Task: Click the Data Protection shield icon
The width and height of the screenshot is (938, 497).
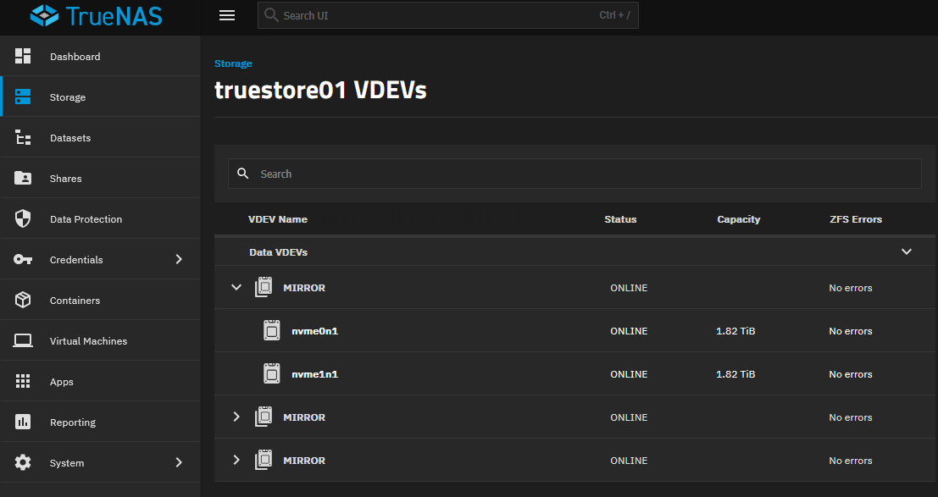Action: [x=23, y=219]
